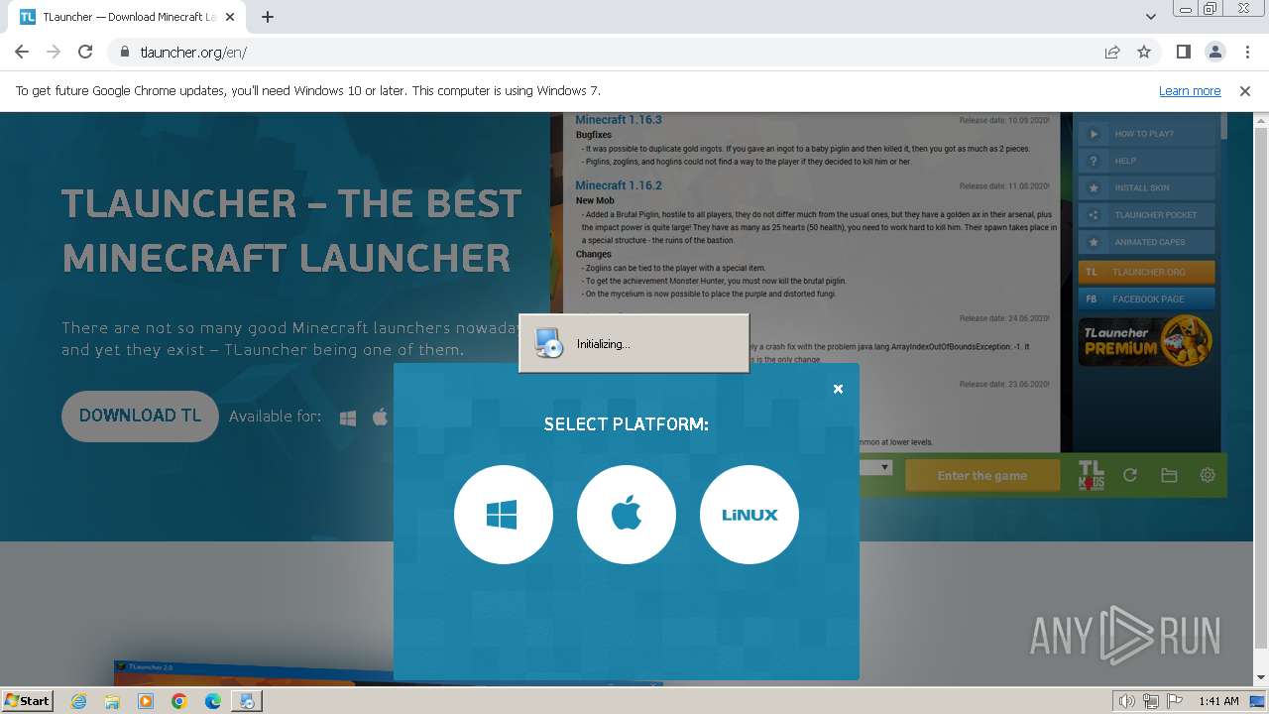Viewport: 1269px width, 714px height.
Task: Select the installer taskbar item
Action: 246,701
